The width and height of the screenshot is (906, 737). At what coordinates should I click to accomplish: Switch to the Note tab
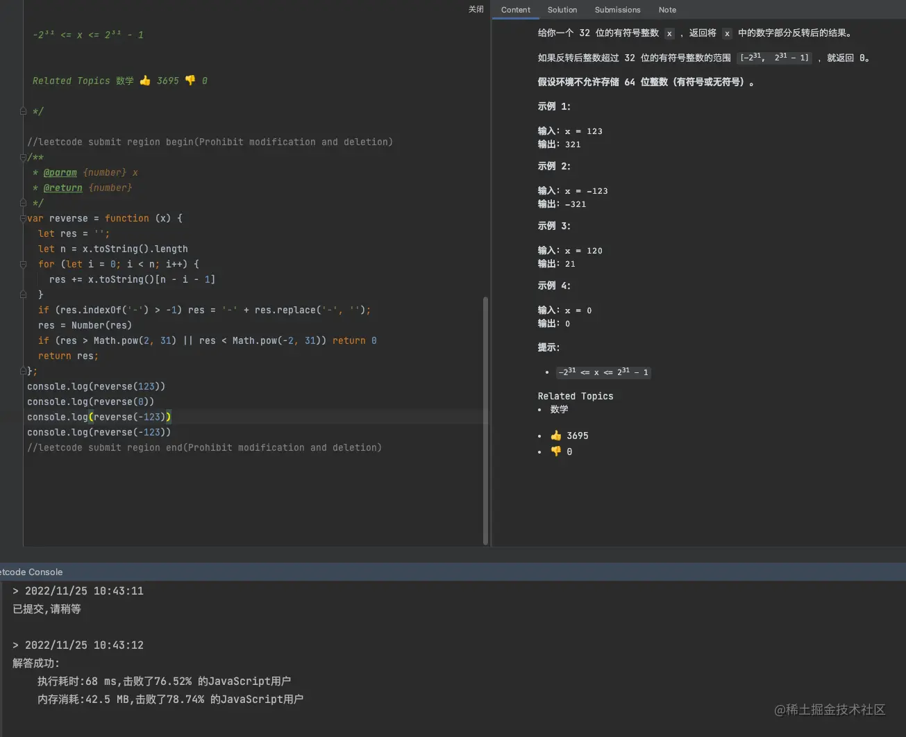pyautogui.click(x=667, y=10)
